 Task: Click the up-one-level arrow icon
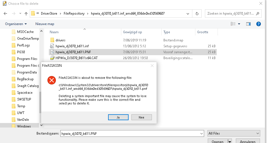(x=26, y=14)
